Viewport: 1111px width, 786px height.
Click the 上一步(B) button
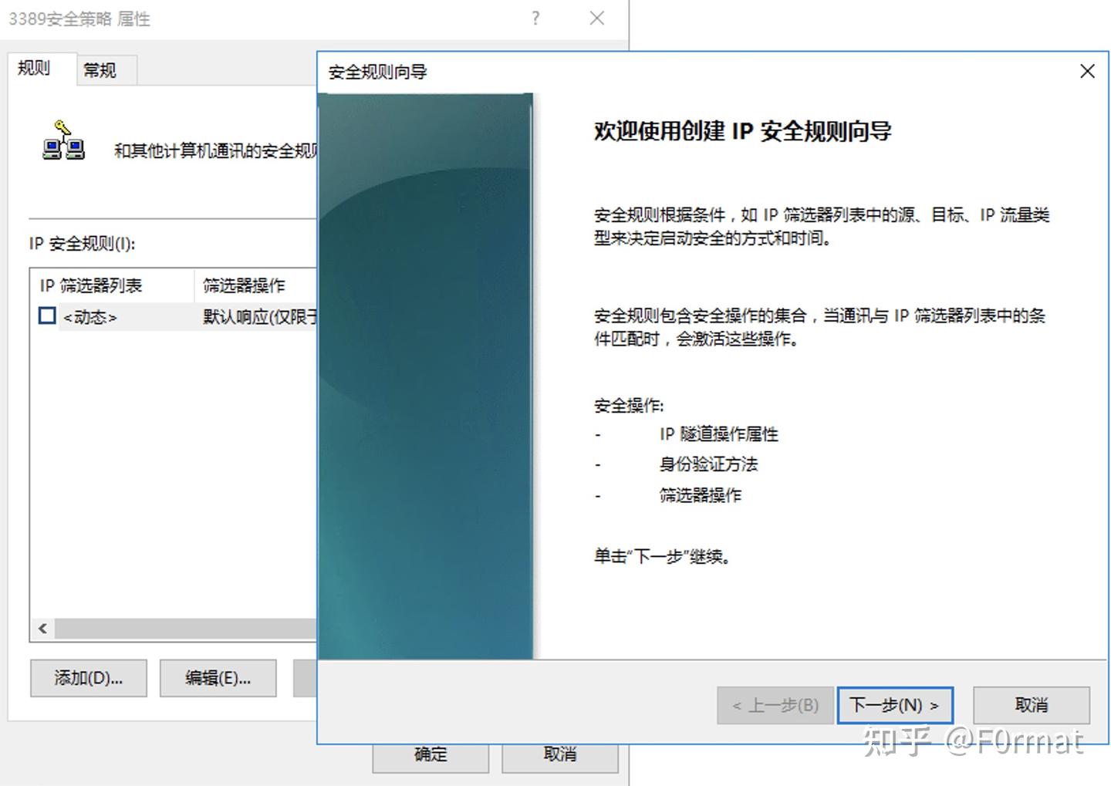[x=775, y=704]
